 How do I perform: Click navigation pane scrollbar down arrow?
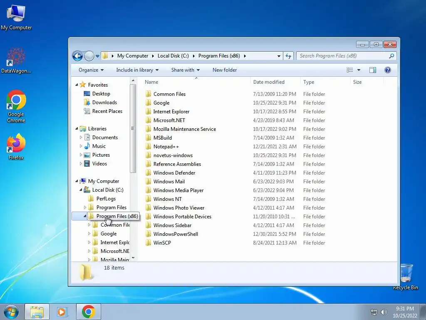click(x=133, y=258)
